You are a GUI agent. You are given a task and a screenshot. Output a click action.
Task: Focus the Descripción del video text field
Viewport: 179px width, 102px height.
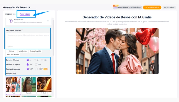tap(28, 40)
